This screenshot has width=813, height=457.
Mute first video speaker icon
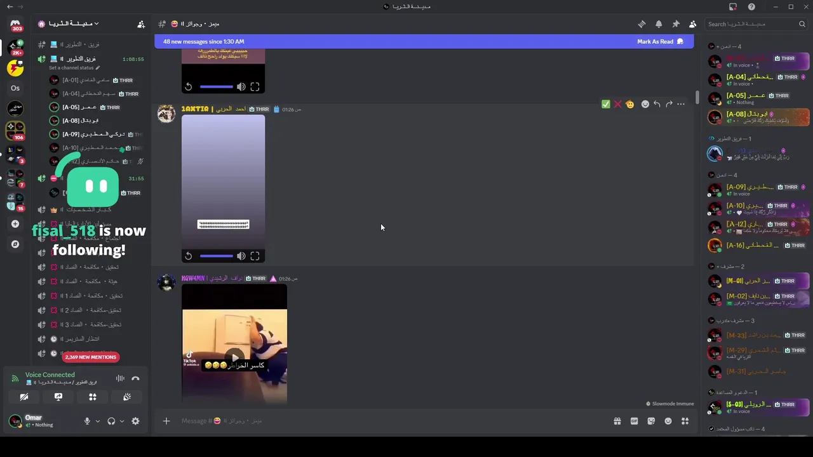[241, 87]
